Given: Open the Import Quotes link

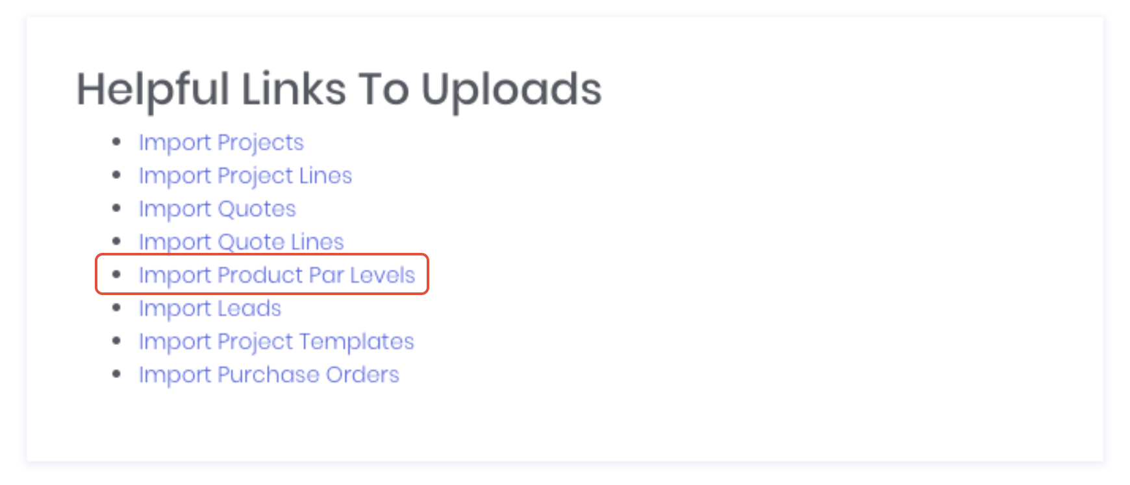Looking at the screenshot, I should [217, 209].
